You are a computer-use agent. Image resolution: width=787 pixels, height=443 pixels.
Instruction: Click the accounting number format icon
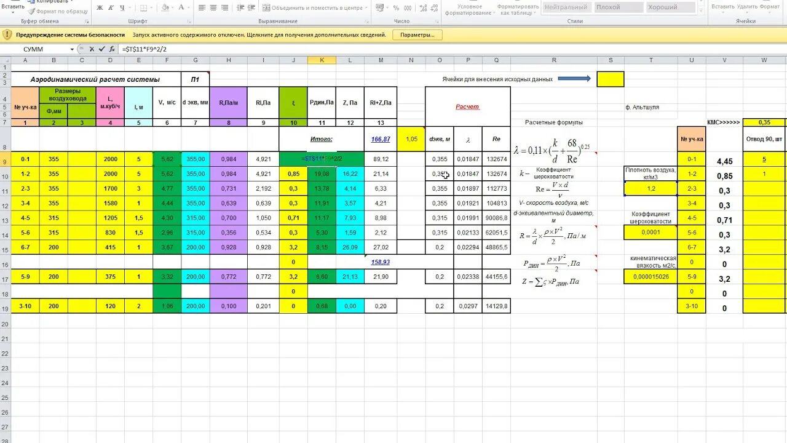click(x=379, y=8)
